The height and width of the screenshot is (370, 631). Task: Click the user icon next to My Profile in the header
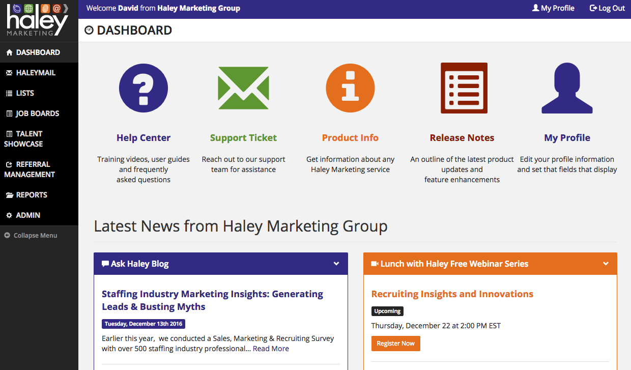click(535, 8)
